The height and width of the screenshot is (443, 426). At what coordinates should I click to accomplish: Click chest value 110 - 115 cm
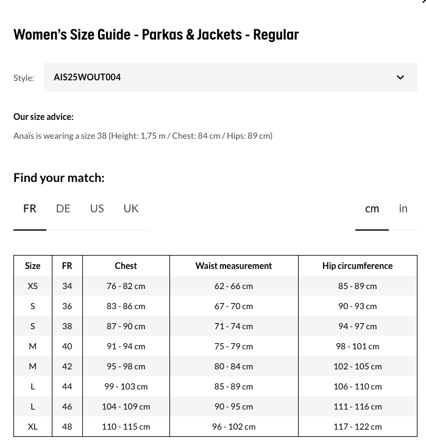click(x=126, y=427)
